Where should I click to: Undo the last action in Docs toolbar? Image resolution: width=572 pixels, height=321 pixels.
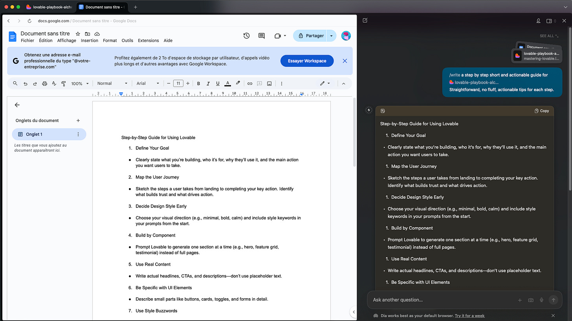click(x=26, y=83)
